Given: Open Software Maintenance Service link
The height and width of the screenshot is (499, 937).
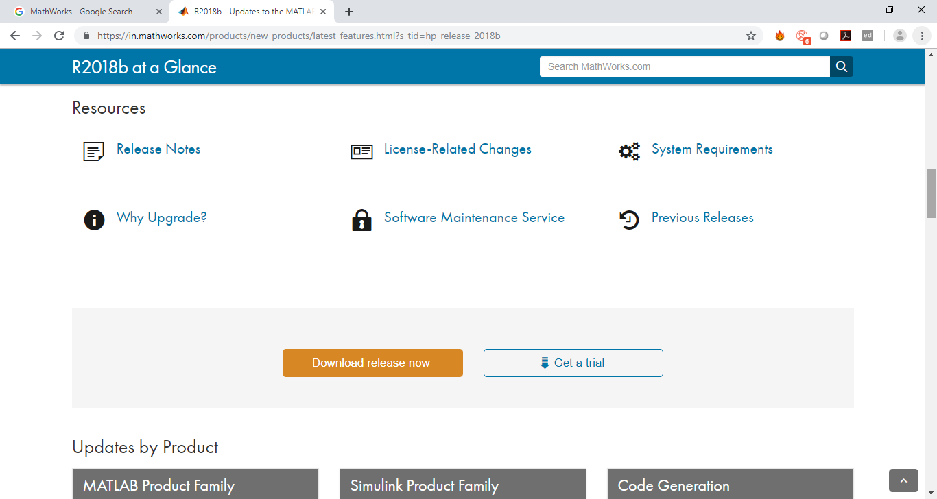Looking at the screenshot, I should click(x=474, y=217).
